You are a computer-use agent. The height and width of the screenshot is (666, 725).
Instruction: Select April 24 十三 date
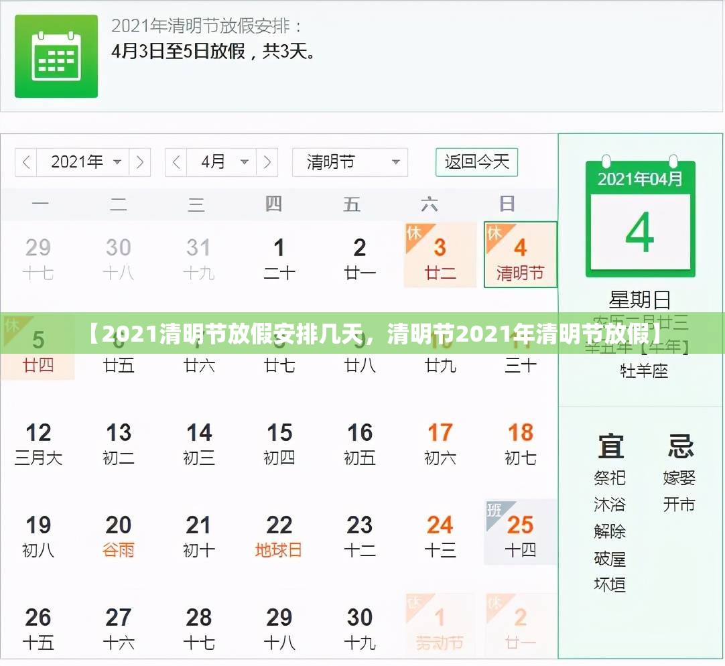(440, 537)
